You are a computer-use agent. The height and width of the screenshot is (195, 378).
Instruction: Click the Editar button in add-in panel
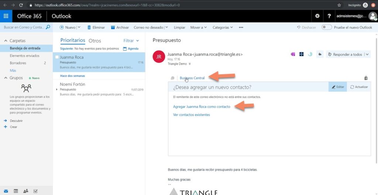click(x=337, y=87)
